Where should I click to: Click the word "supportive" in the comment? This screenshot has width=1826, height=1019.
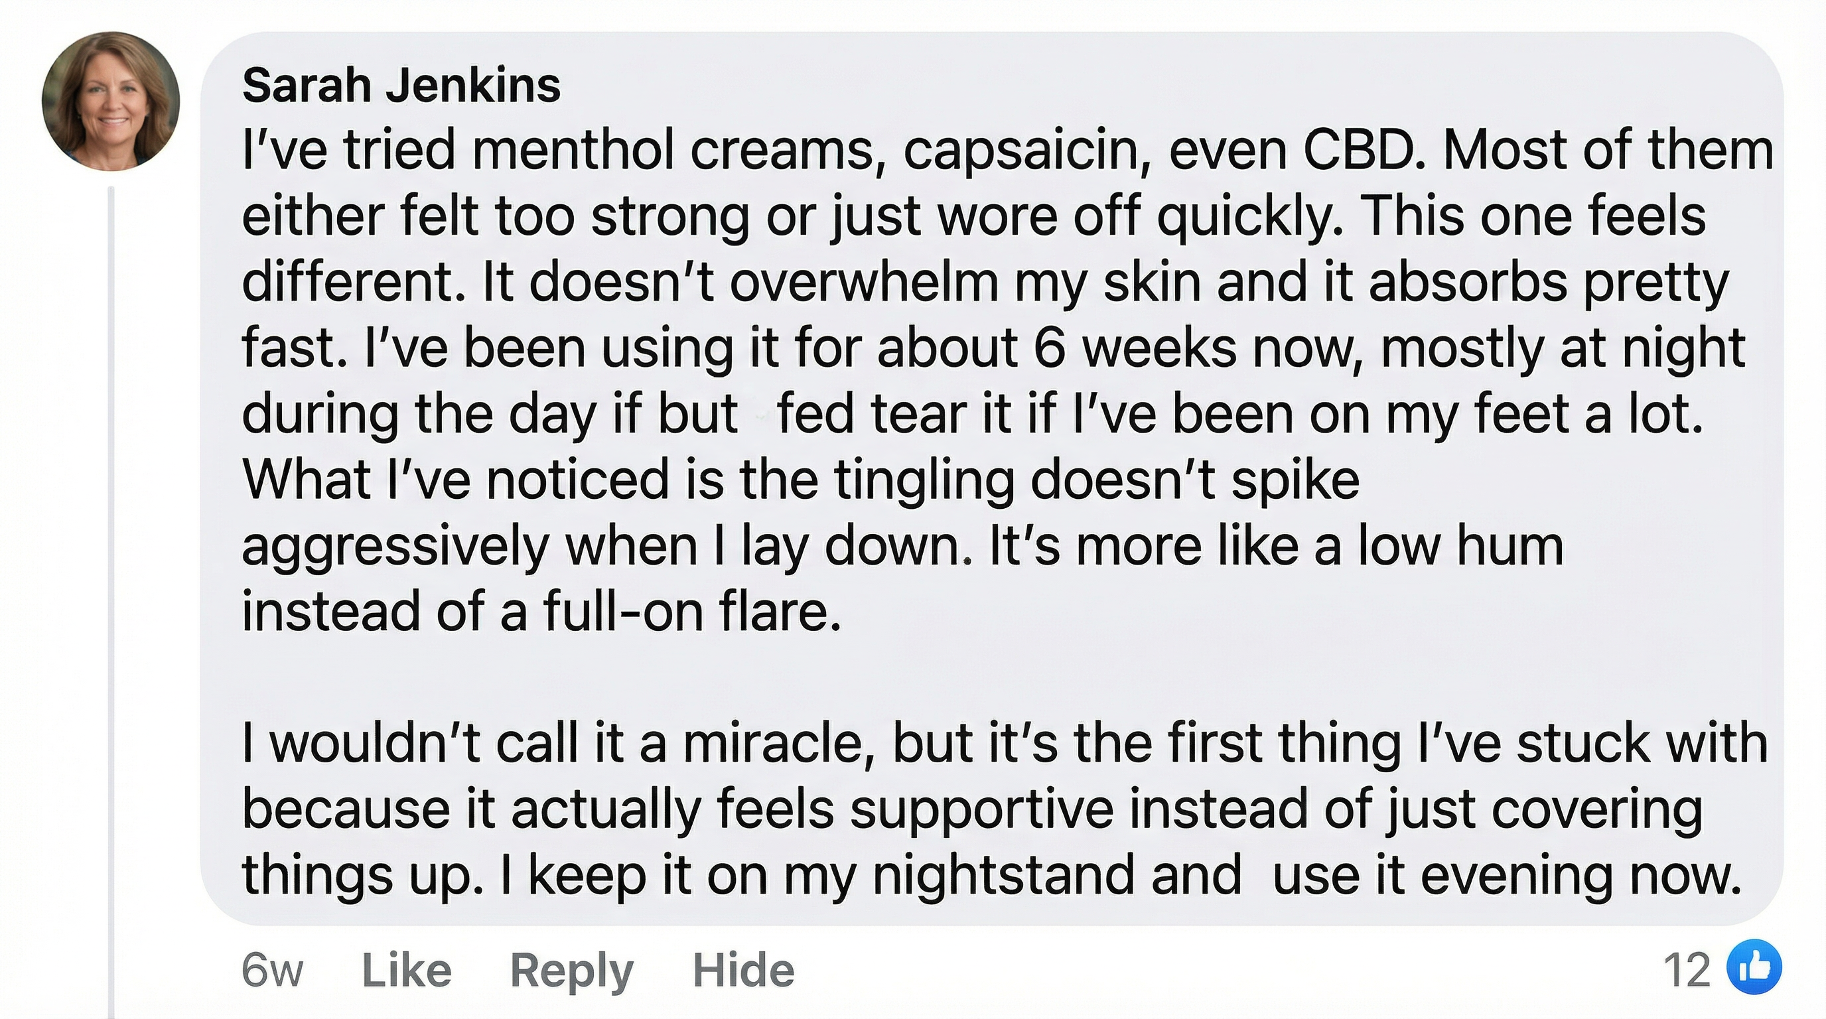click(981, 809)
